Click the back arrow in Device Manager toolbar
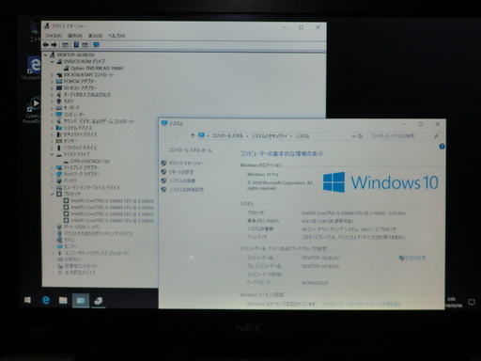 point(46,45)
